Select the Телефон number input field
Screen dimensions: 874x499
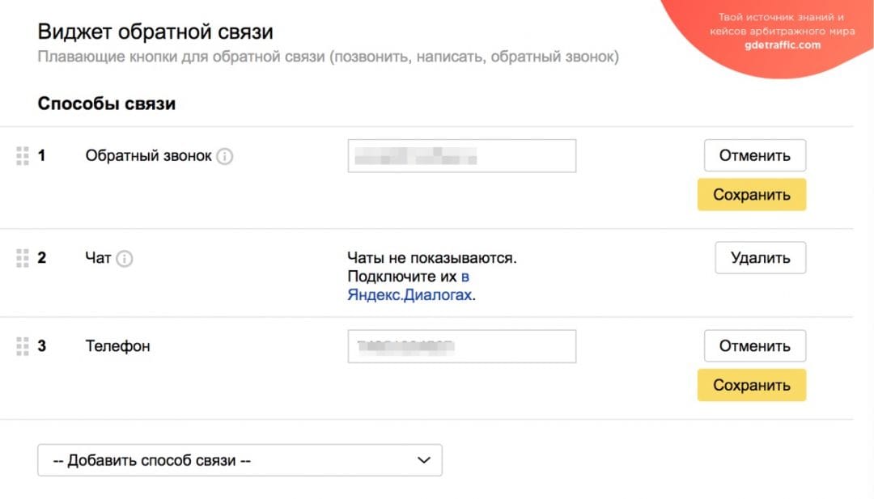pos(461,345)
